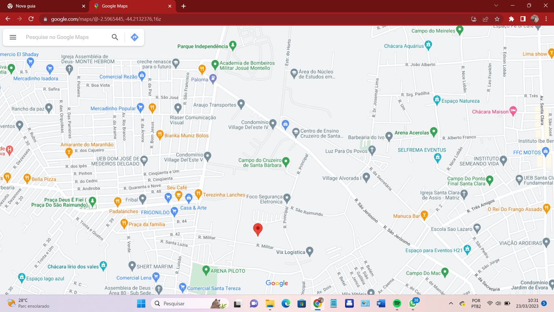Image resolution: width=554 pixels, height=312 pixels.
Task: Open Chrome extensions puzzle icon
Action: [511, 19]
